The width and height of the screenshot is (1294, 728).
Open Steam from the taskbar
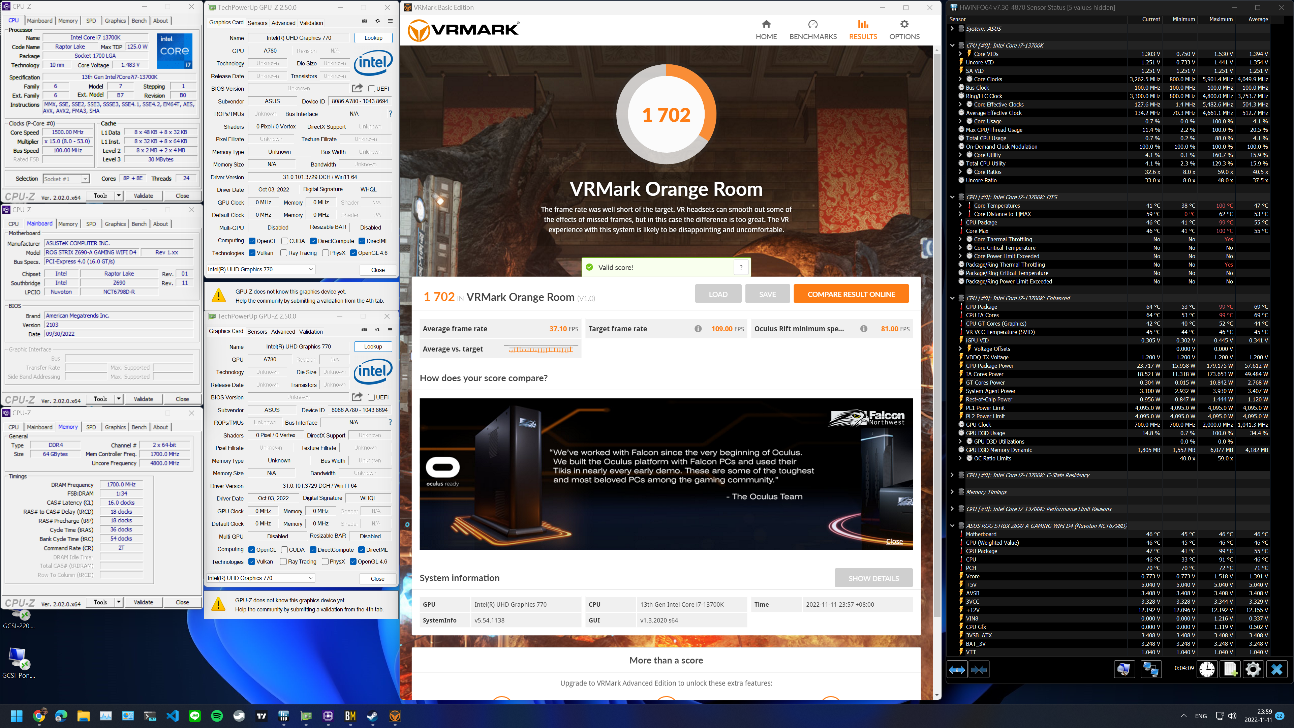[x=373, y=716]
